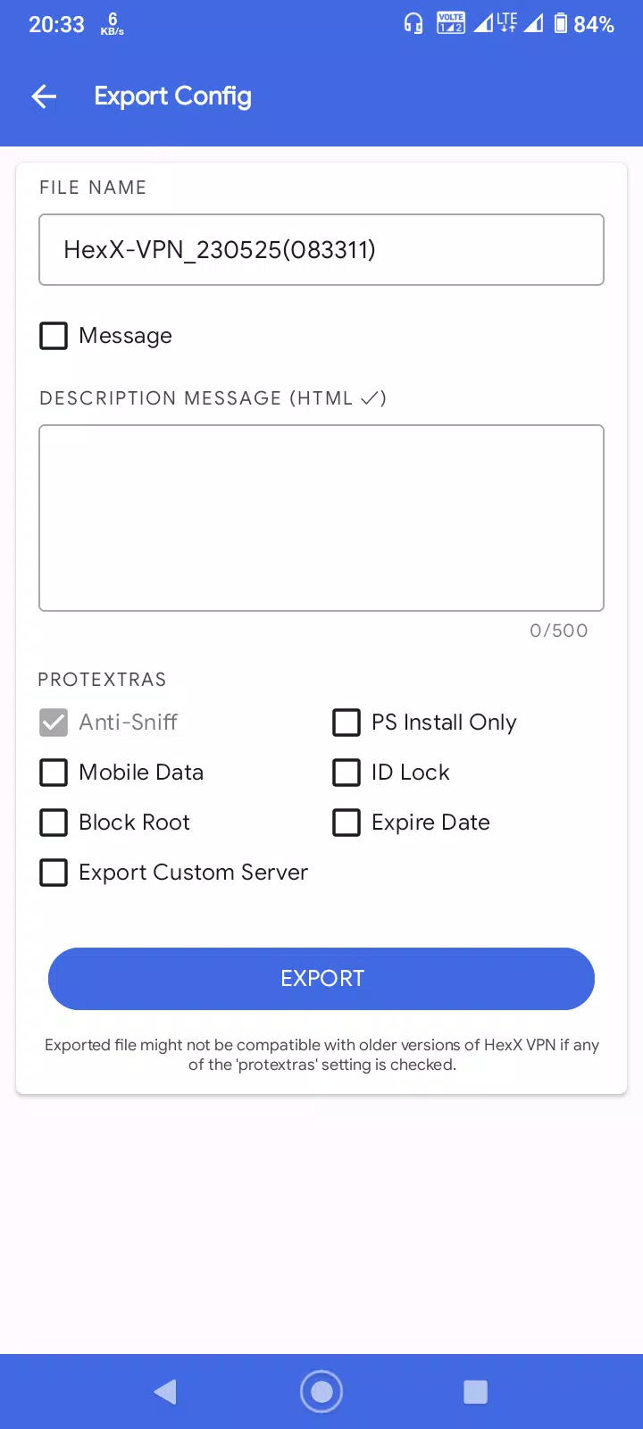Screen dimensions: 643x1429
Task: Focus the description message text area
Action: (321, 518)
